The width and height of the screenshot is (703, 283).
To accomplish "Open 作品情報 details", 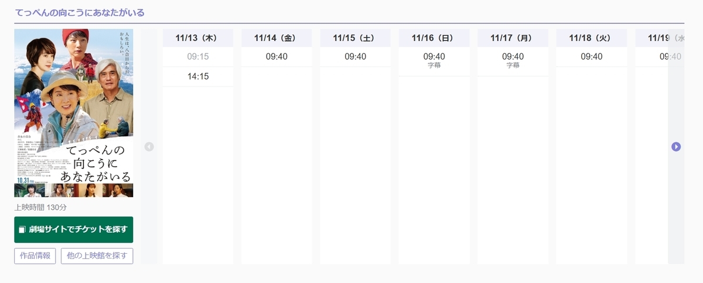I will pyautogui.click(x=35, y=256).
